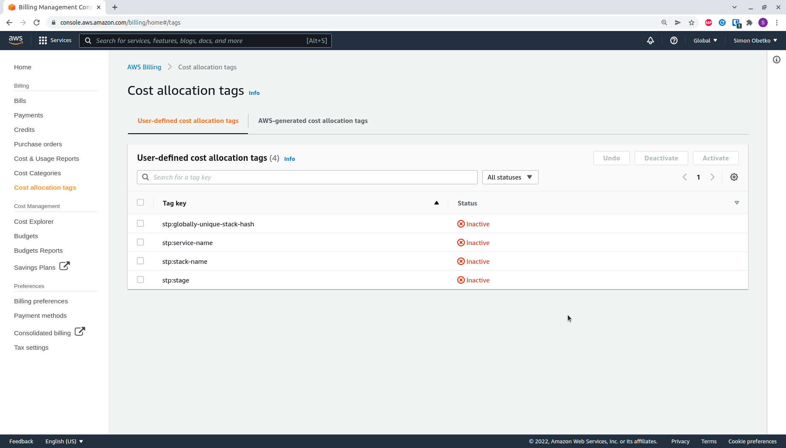Viewport: 786px width, 448px height.
Task: Open Privacy link in footer
Action: 680,441
